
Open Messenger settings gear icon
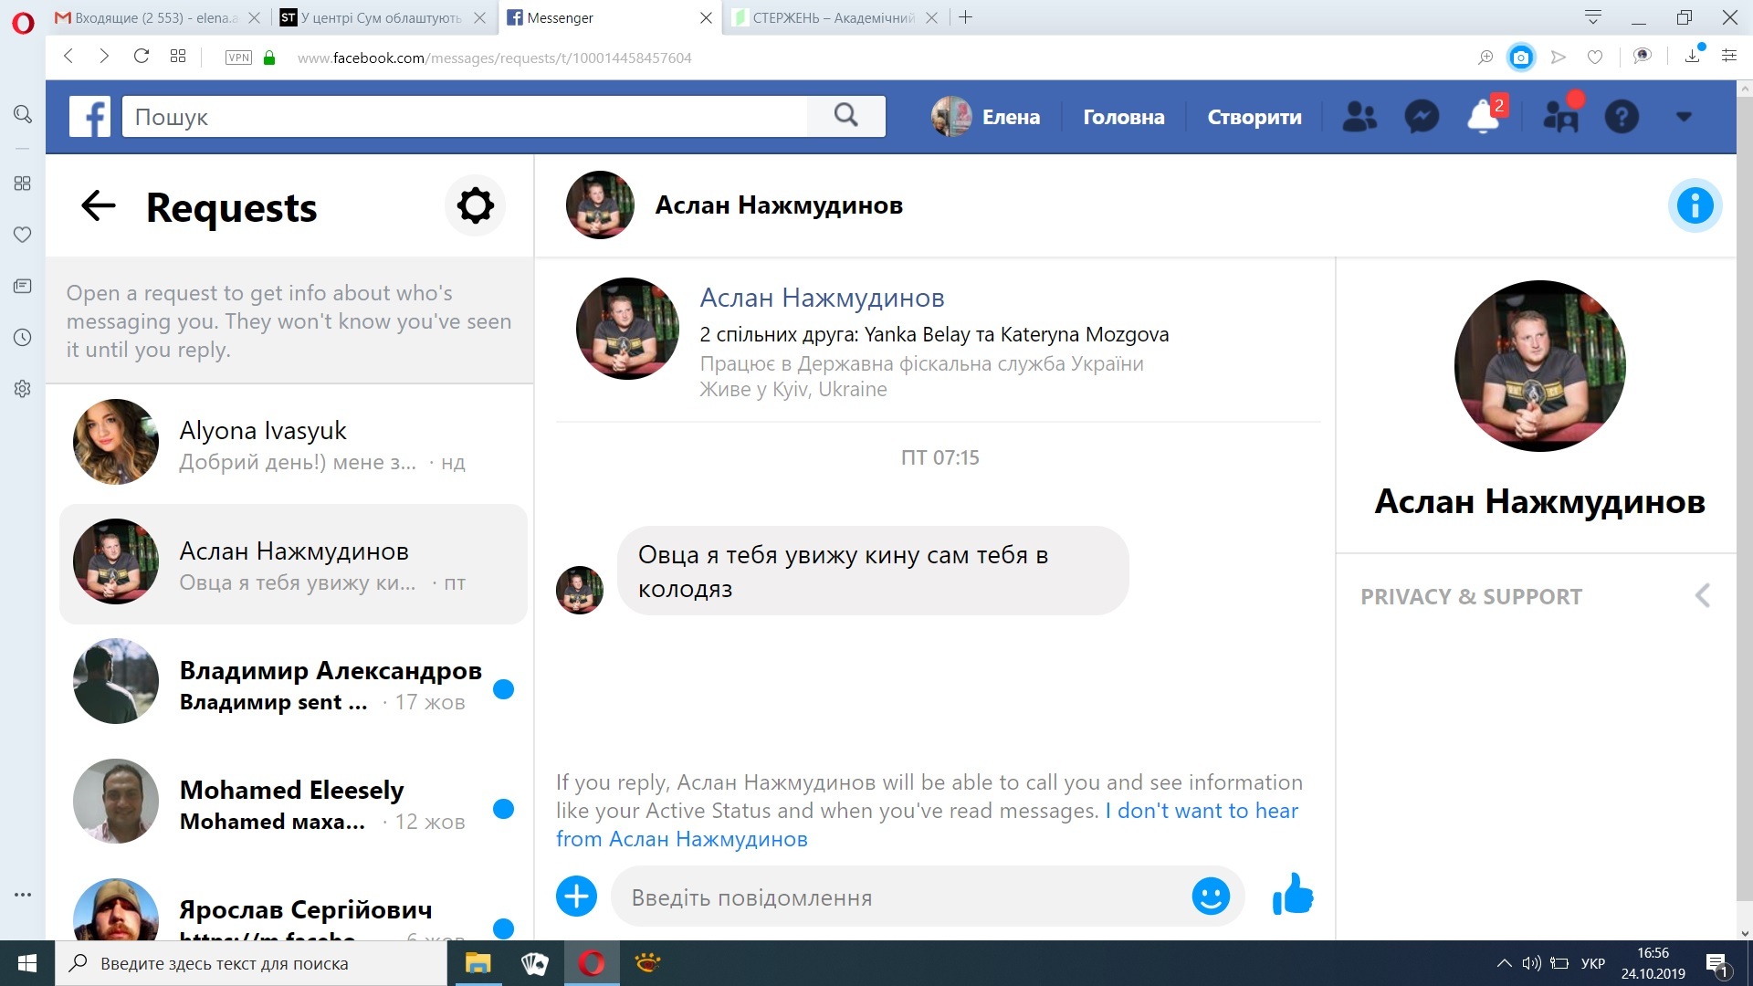[x=475, y=205]
